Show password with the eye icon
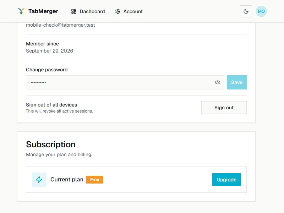This screenshot has height=213, width=284. point(218,82)
